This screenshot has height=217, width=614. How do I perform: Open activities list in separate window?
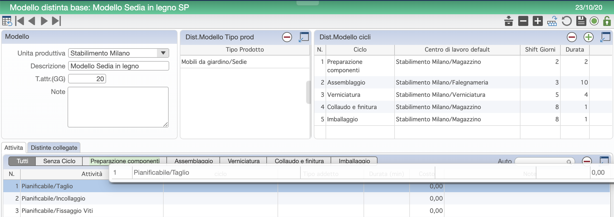[604, 160]
